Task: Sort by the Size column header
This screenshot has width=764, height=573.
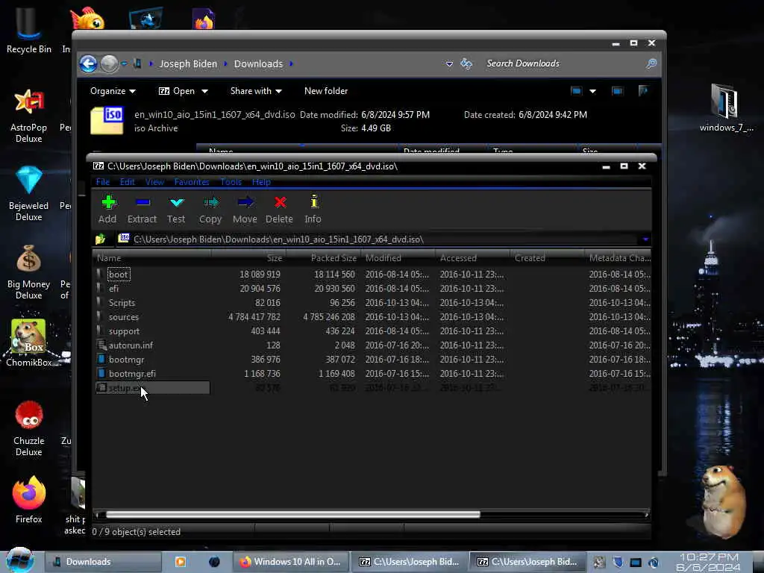Action: (x=248, y=257)
